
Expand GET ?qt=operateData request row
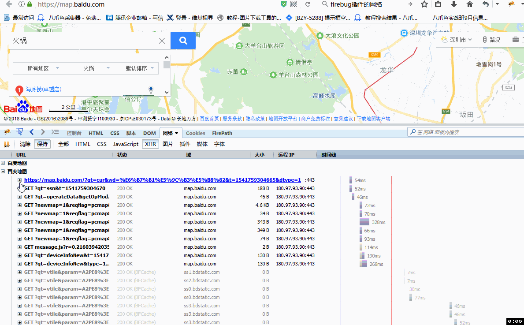pos(20,197)
